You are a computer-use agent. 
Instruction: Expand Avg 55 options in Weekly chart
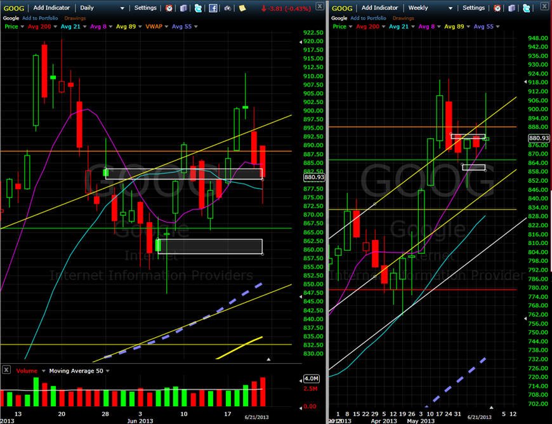pos(497,27)
